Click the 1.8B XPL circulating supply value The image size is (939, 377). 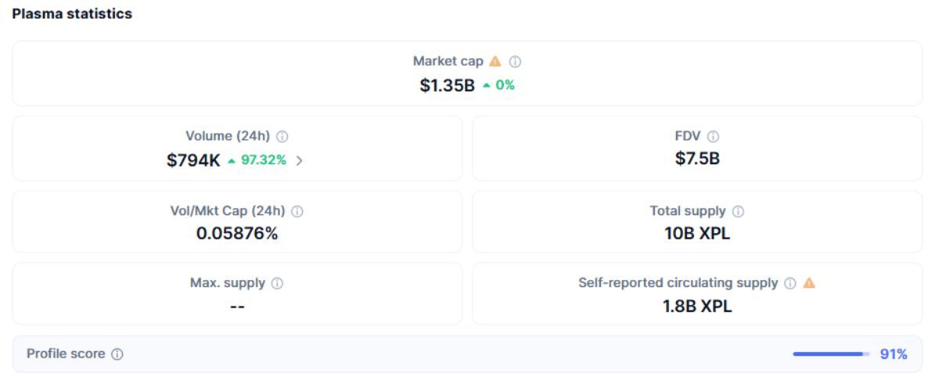(697, 307)
